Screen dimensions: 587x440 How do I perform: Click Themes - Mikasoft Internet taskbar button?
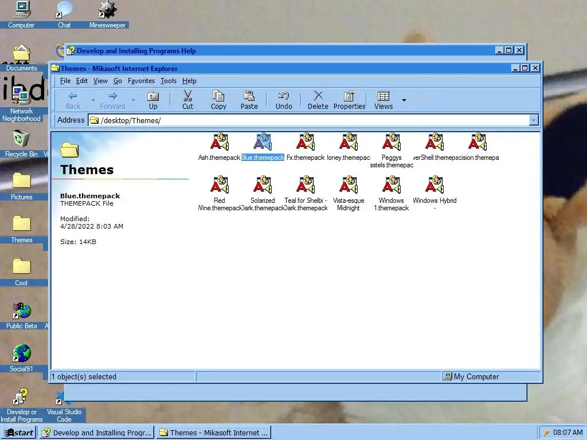click(x=214, y=433)
